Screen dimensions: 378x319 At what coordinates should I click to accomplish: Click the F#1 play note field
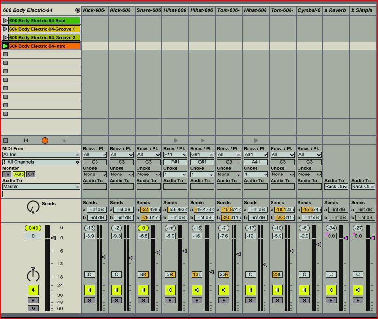[x=175, y=162]
